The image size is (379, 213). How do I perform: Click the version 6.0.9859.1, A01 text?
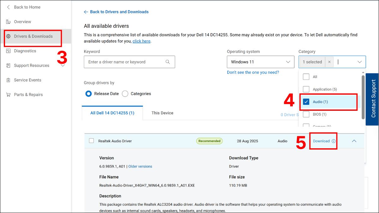[x=112, y=166]
